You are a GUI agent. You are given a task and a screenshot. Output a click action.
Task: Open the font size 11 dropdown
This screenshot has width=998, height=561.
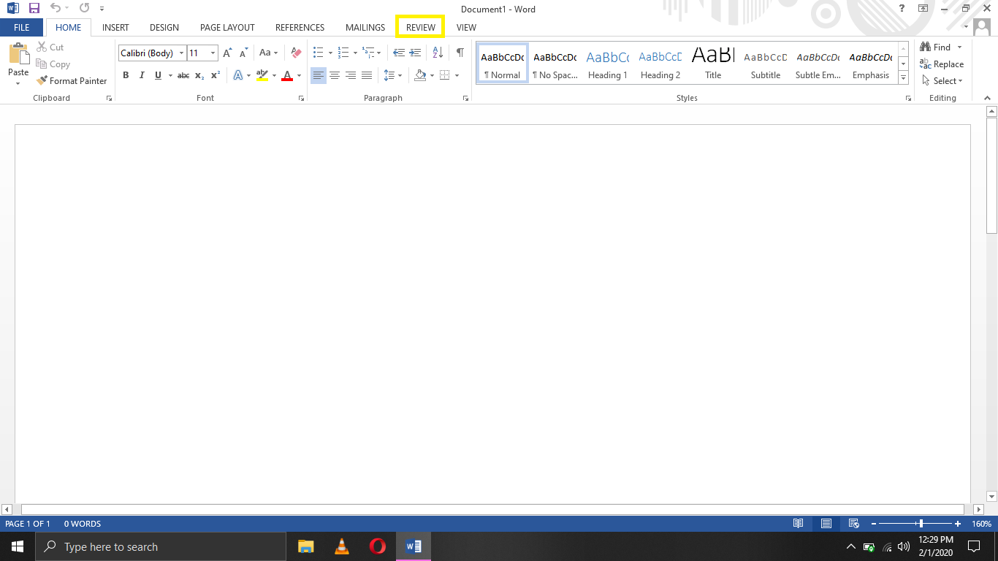pos(213,53)
